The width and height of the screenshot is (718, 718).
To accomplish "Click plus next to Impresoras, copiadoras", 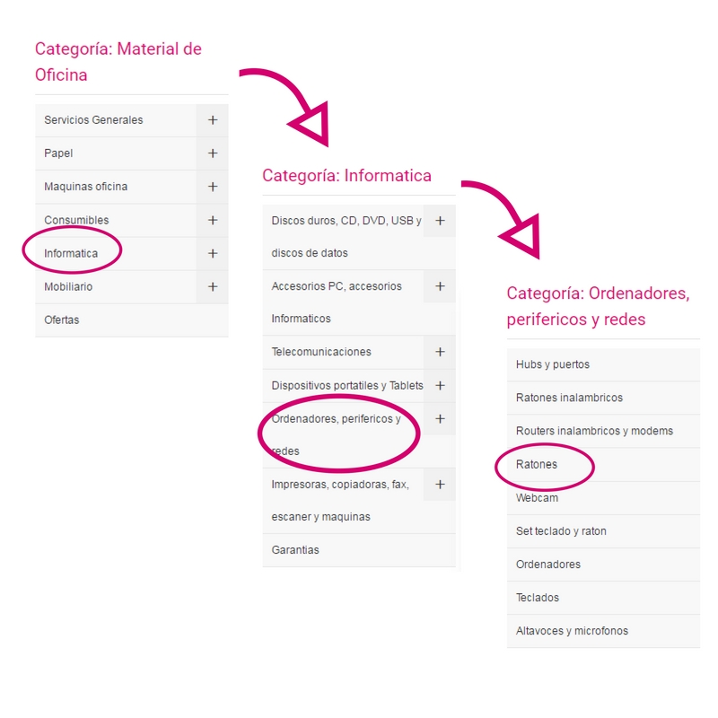I will 440,484.
